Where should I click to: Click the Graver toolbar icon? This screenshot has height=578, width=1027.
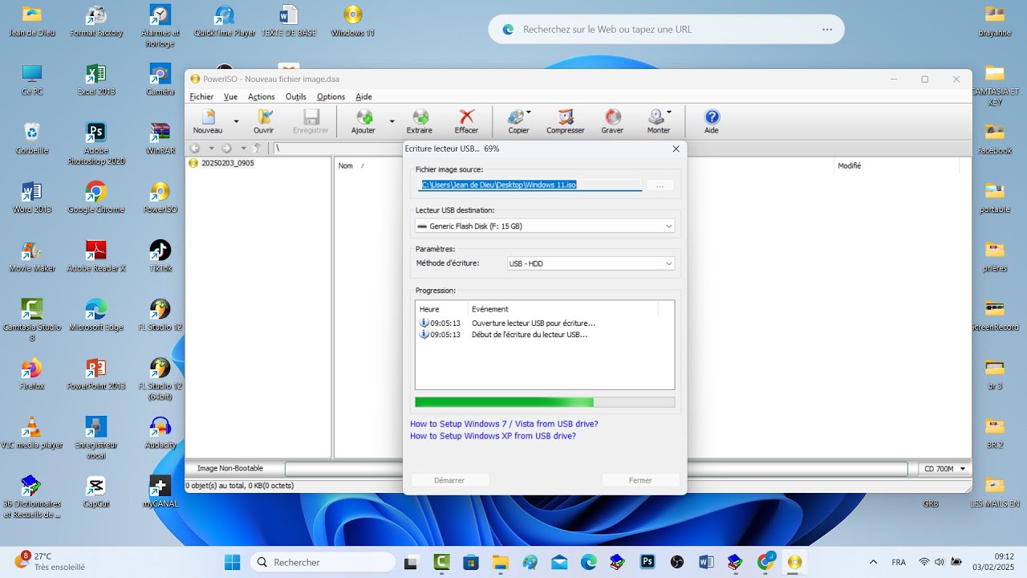pos(612,122)
